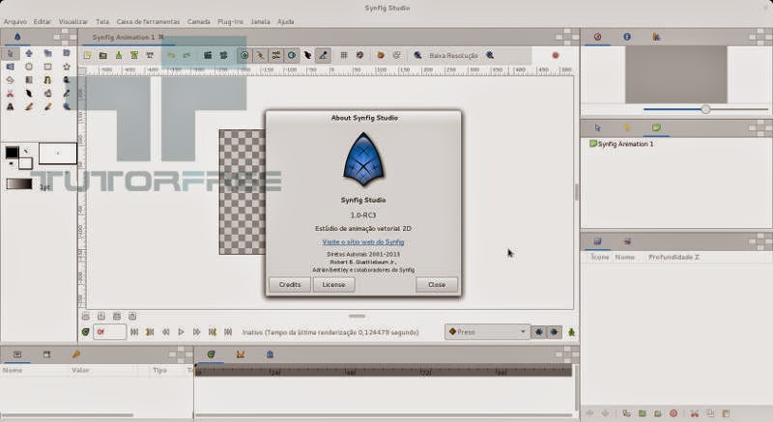Screen dimensions: 773x422
Task: Click the increase resolution icon
Action: click(490, 55)
